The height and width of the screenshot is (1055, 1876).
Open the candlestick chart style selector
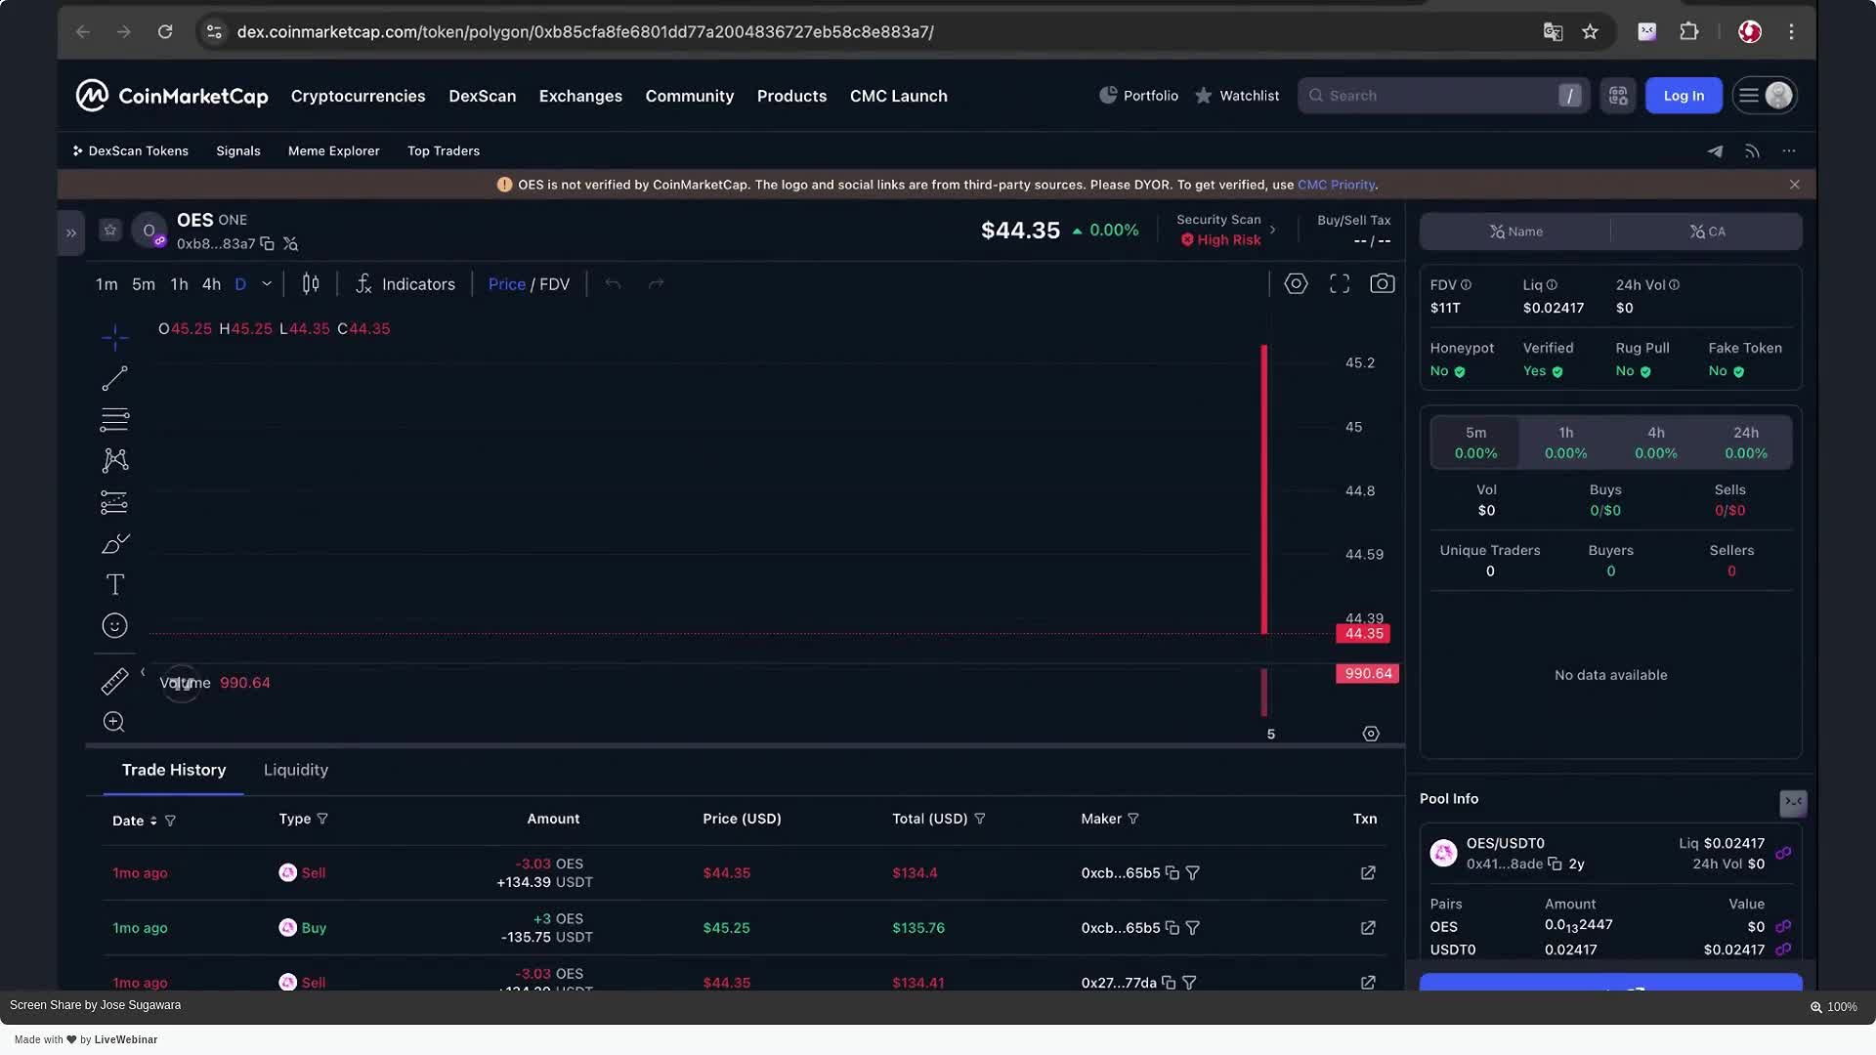click(311, 284)
